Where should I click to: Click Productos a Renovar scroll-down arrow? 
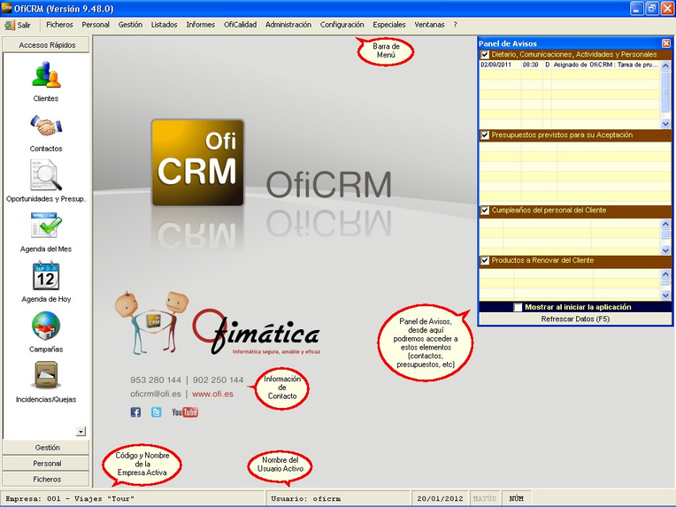point(665,296)
